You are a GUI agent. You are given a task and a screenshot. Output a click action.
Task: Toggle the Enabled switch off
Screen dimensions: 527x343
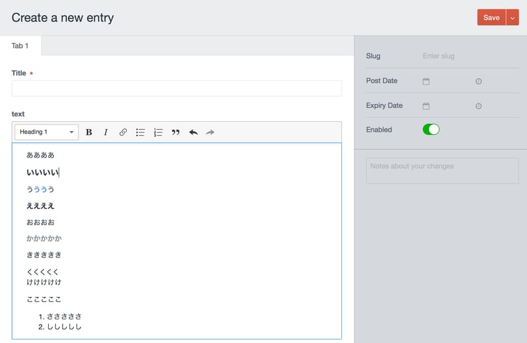coord(431,130)
